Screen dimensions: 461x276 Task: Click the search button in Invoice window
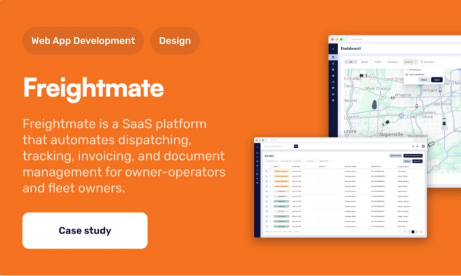click(x=296, y=146)
